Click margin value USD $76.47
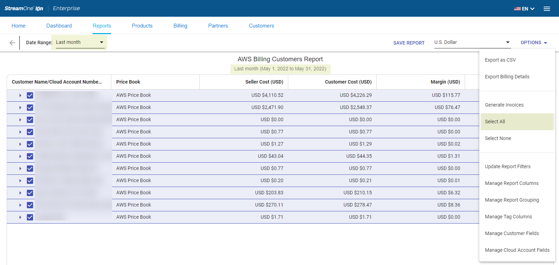Image resolution: width=559 pixels, height=265 pixels. 447,107
